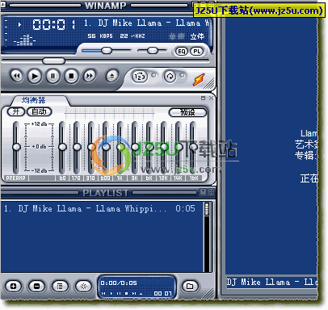
Task: Stop playback with the Stop button
Action: click(71, 76)
